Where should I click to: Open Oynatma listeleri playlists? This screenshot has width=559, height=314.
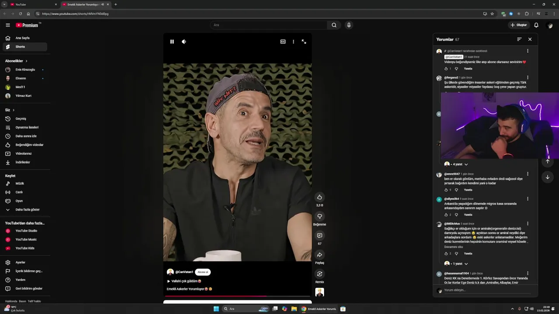(24, 127)
